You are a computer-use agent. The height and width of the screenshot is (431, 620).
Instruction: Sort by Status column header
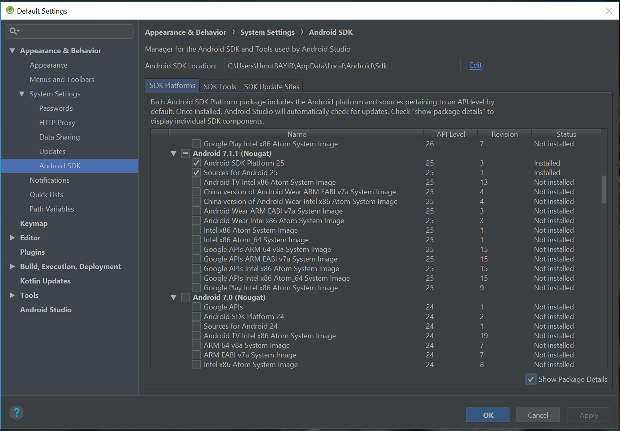[566, 134]
